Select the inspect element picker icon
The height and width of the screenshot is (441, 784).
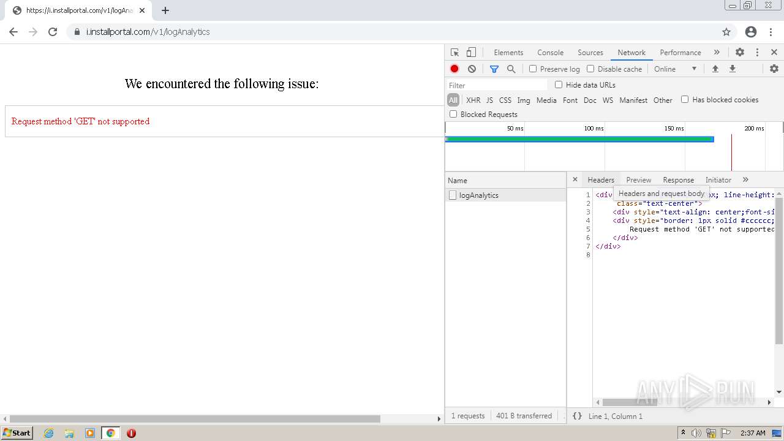tap(454, 53)
